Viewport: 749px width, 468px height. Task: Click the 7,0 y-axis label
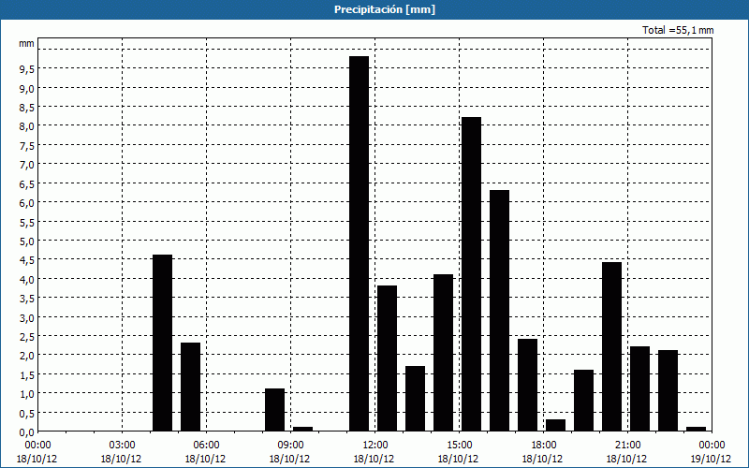(x=27, y=165)
